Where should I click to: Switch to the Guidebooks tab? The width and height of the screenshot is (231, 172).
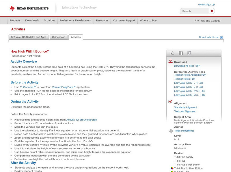click(x=59, y=37)
